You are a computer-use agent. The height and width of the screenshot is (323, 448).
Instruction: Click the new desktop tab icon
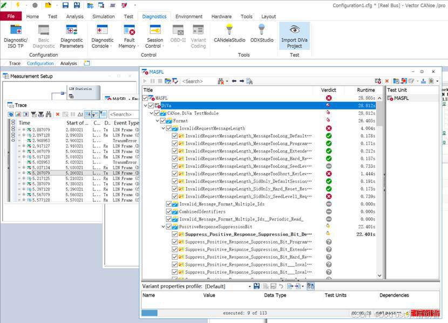click(87, 63)
